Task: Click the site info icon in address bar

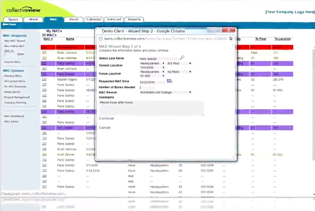Action: click(x=101, y=39)
